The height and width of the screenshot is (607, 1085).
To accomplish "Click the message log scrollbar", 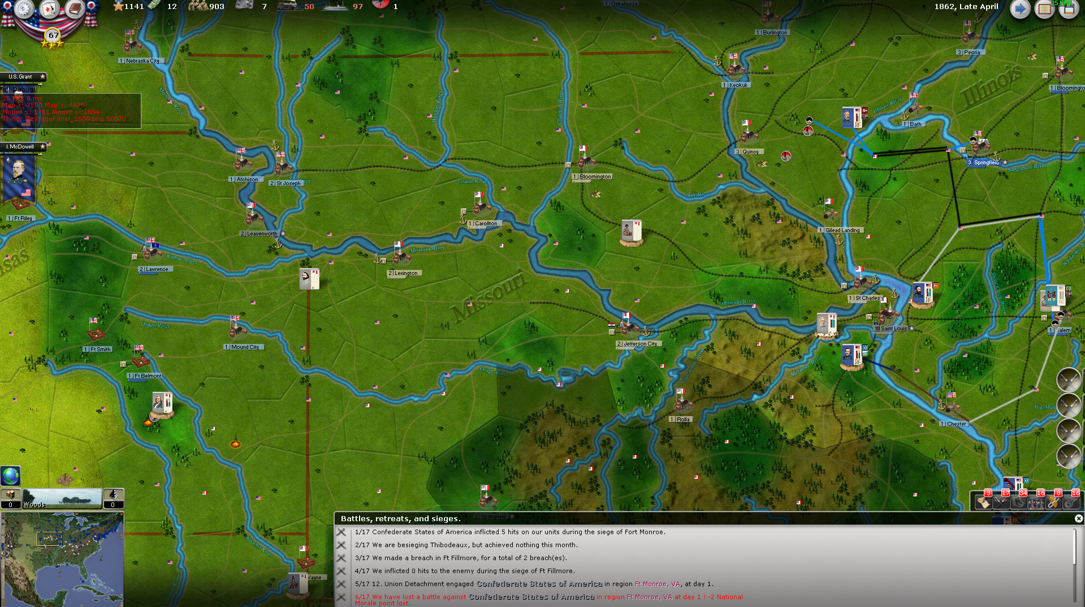I will [1075, 566].
